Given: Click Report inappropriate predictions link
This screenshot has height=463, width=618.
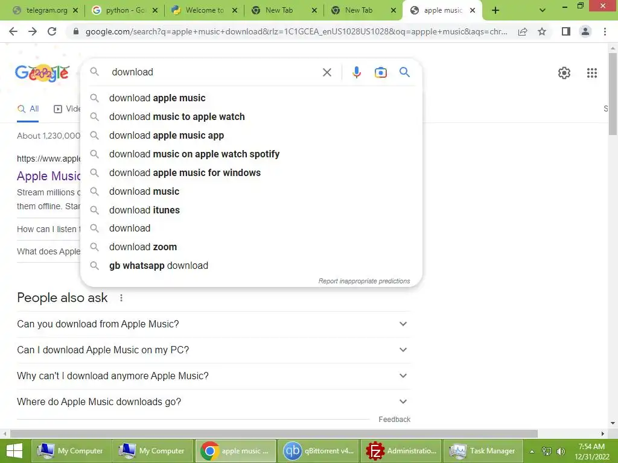Looking at the screenshot, I should tap(364, 281).
